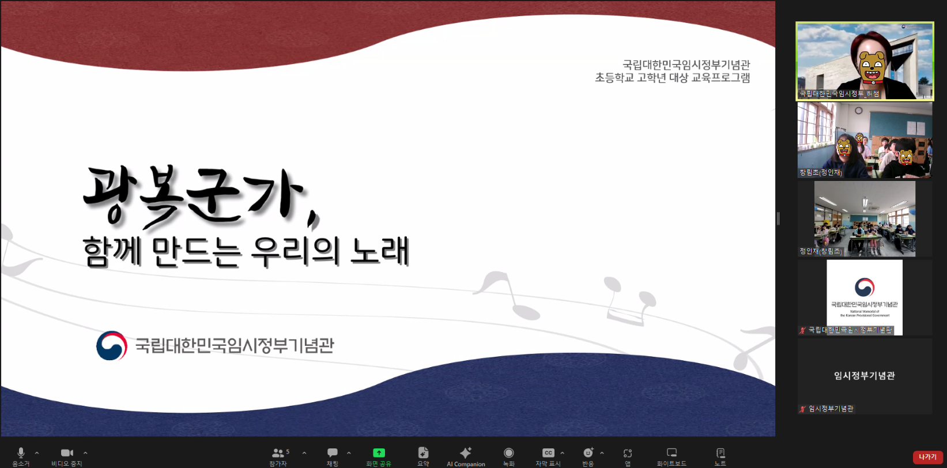Click muted mic icon on 국립대한민국임시정부기념관 tile
Viewport: 947px width, 468px height.
802,330
